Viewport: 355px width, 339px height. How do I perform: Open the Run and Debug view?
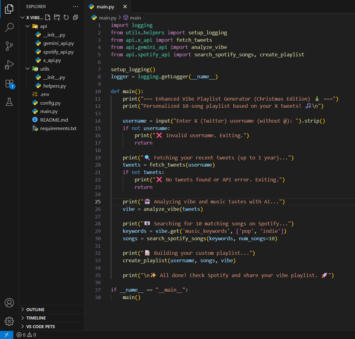(9, 65)
